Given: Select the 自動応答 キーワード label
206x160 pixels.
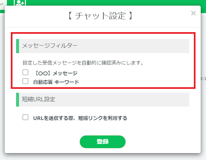Looking at the screenshot, I should click(x=56, y=82).
